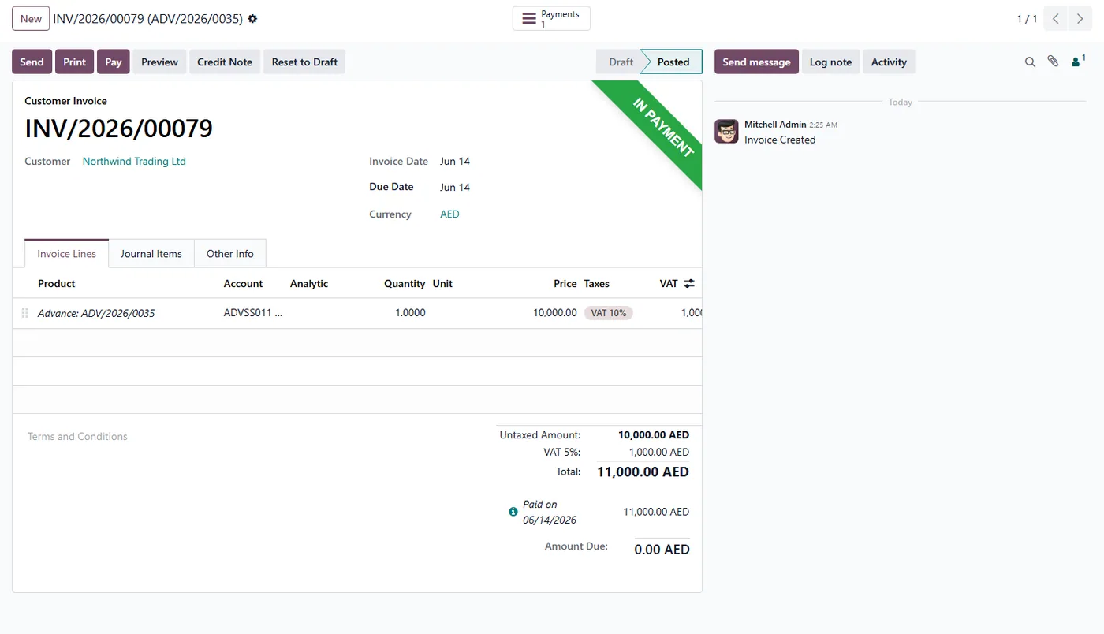Click record pager '1 / 1'
The width and height of the screenshot is (1104, 634).
pyautogui.click(x=1027, y=18)
